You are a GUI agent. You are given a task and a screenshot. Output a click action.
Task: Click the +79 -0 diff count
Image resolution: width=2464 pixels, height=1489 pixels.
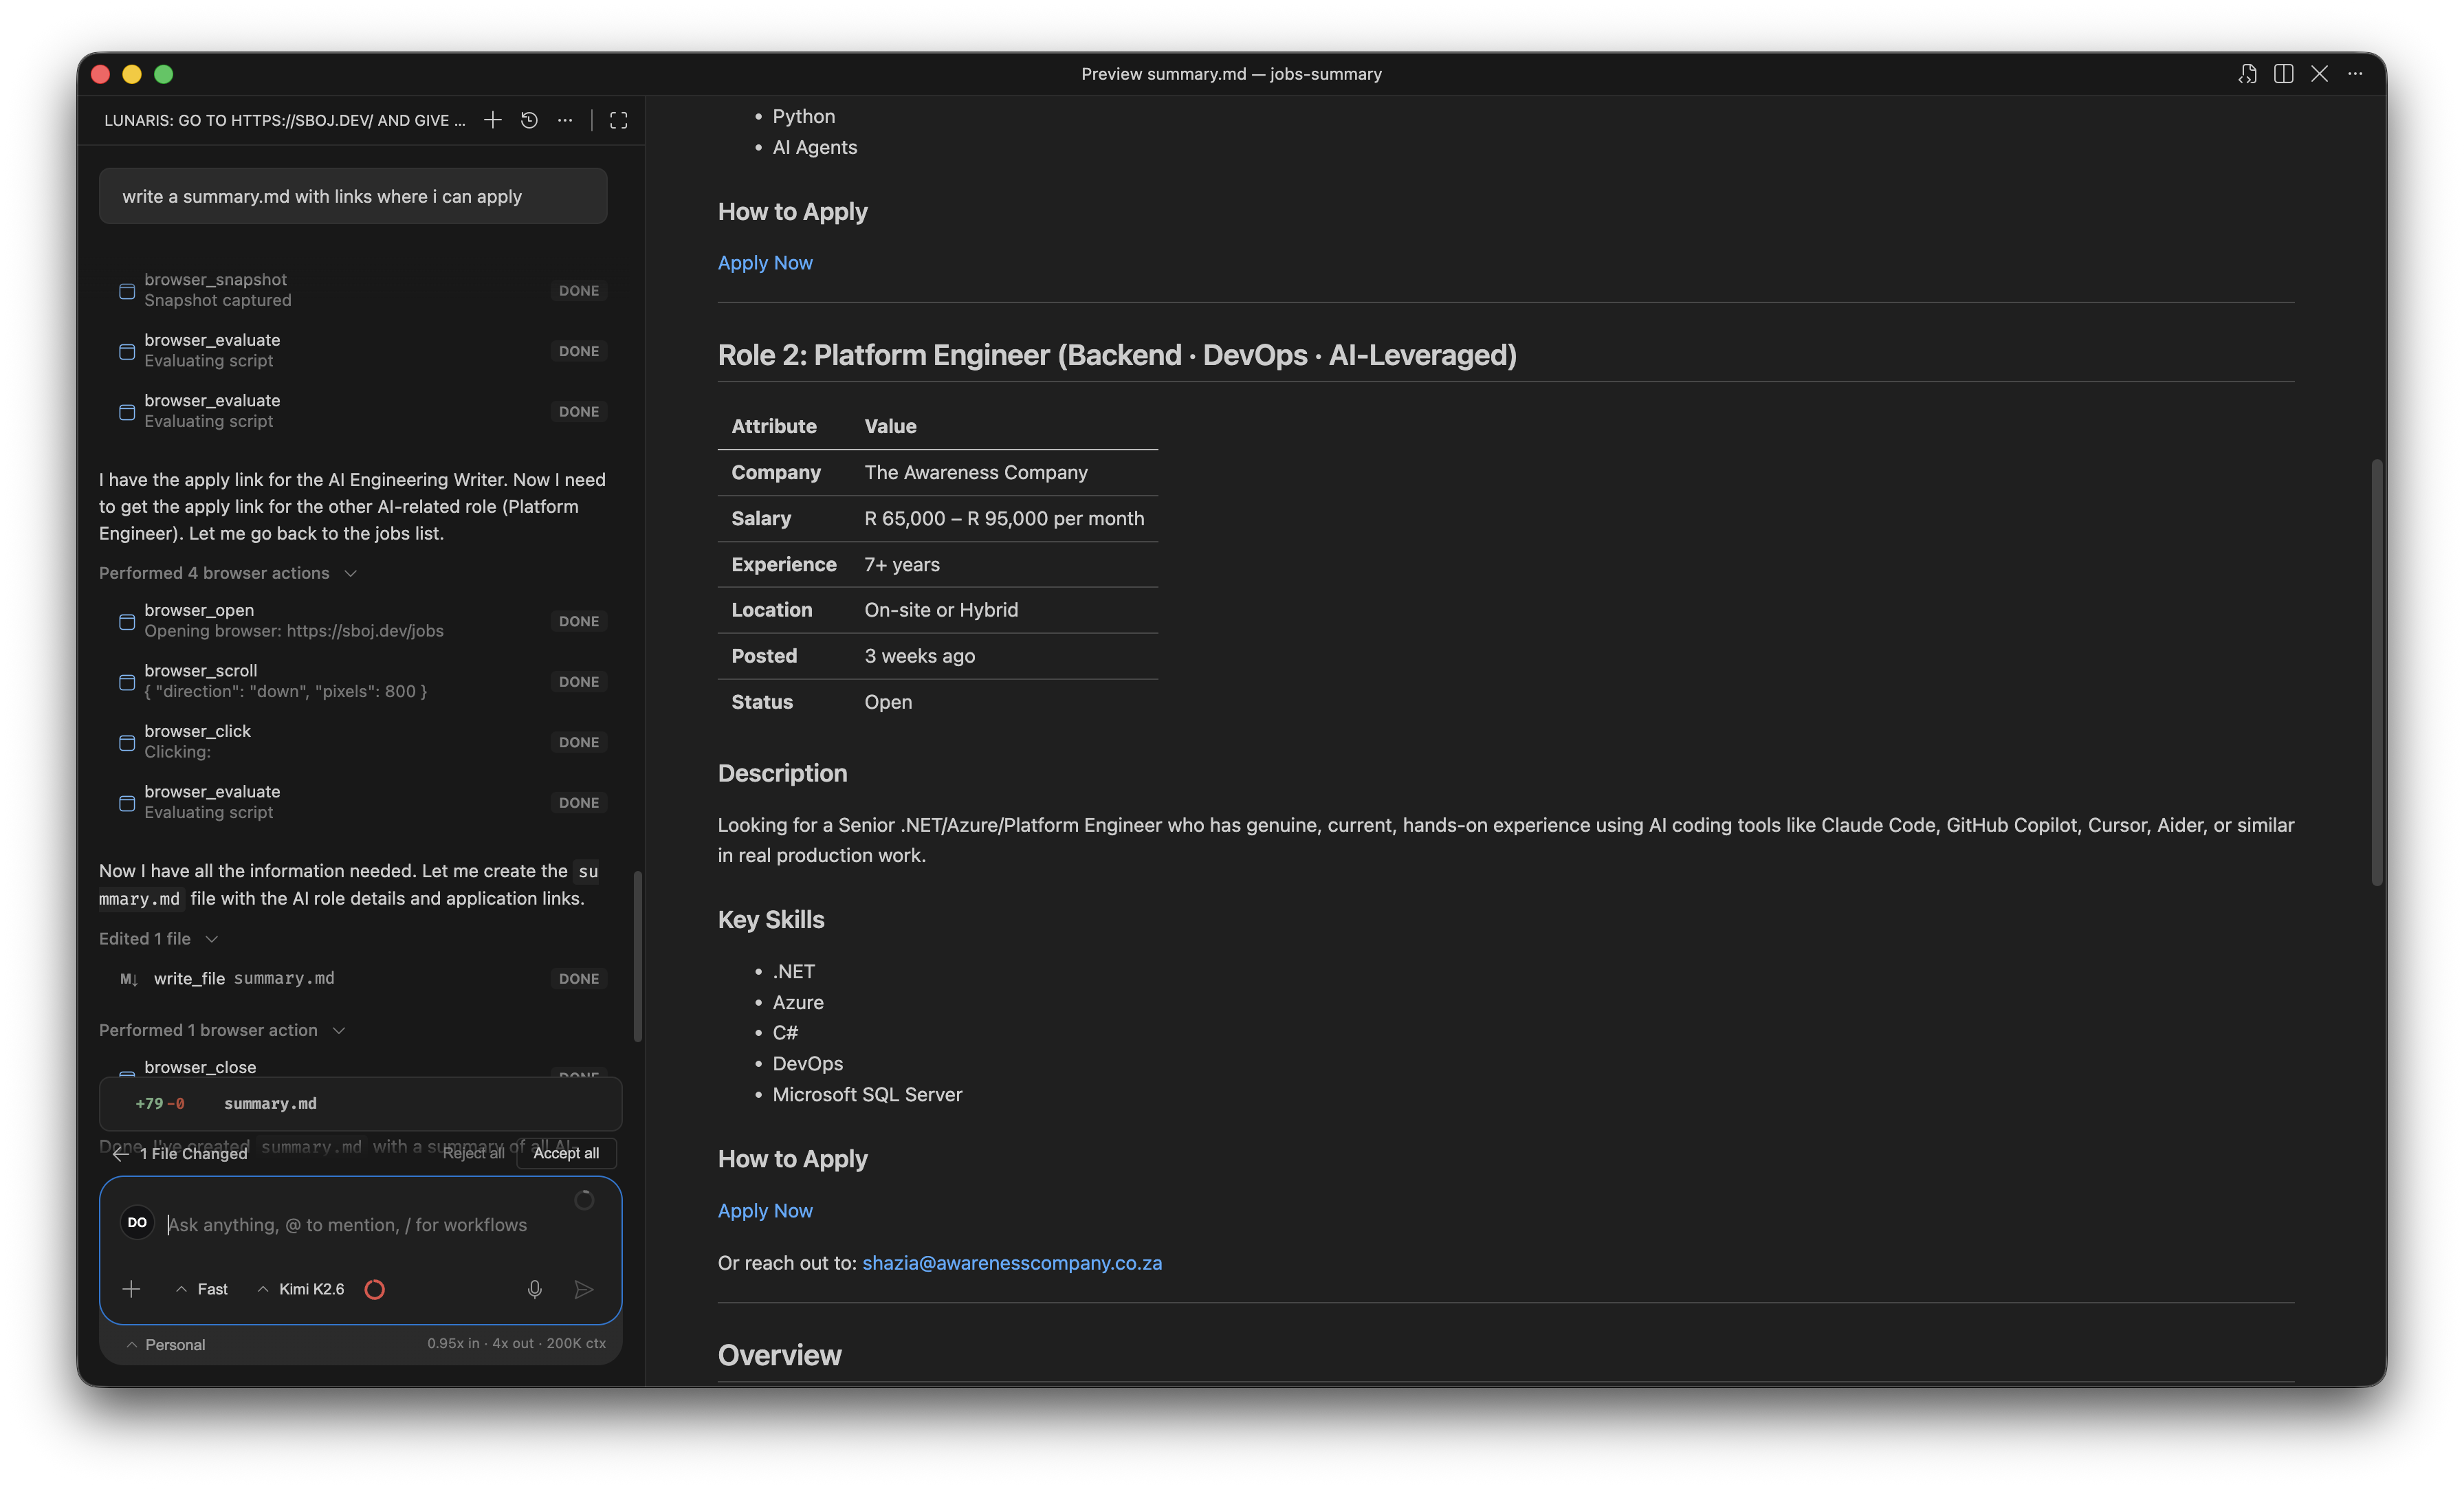[x=160, y=1103]
